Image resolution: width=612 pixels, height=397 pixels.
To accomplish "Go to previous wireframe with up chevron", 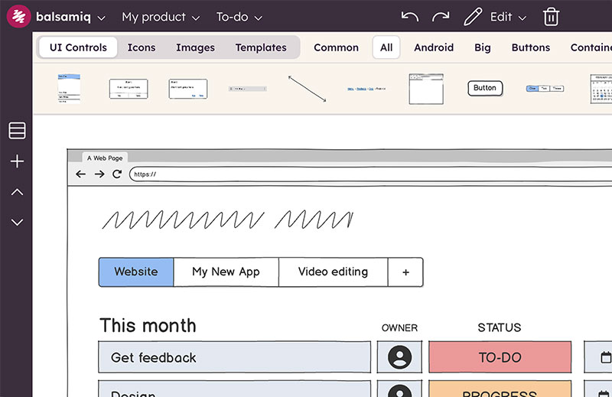I will click(17, 192).
